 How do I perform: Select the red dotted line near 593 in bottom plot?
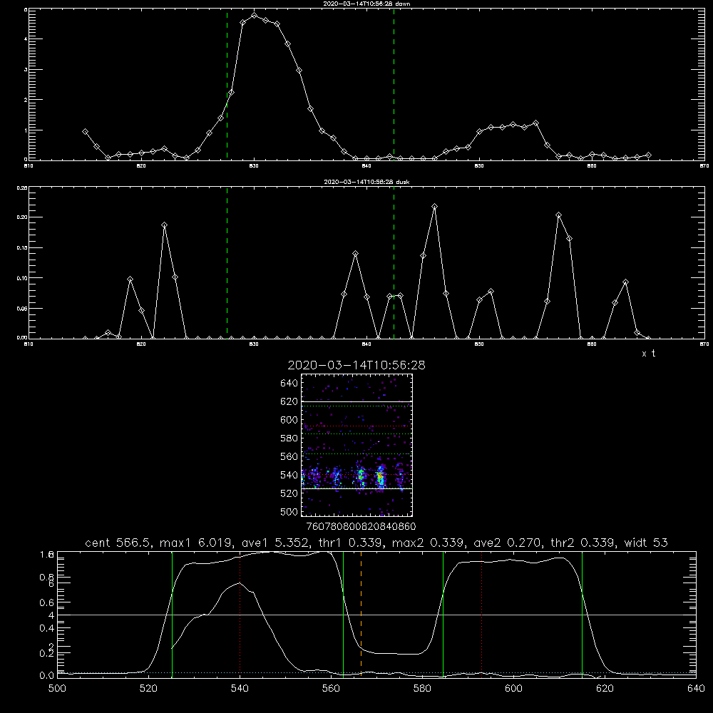(x=481, y=614)
